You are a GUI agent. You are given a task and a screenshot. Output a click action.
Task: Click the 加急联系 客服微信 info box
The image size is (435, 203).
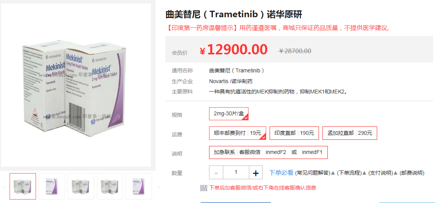(x=268, y=152)
